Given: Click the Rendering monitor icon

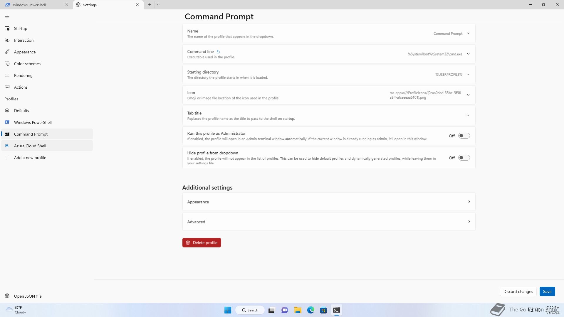Looking at the screenshot, I should pyautogui.click(x=7, y=75).
